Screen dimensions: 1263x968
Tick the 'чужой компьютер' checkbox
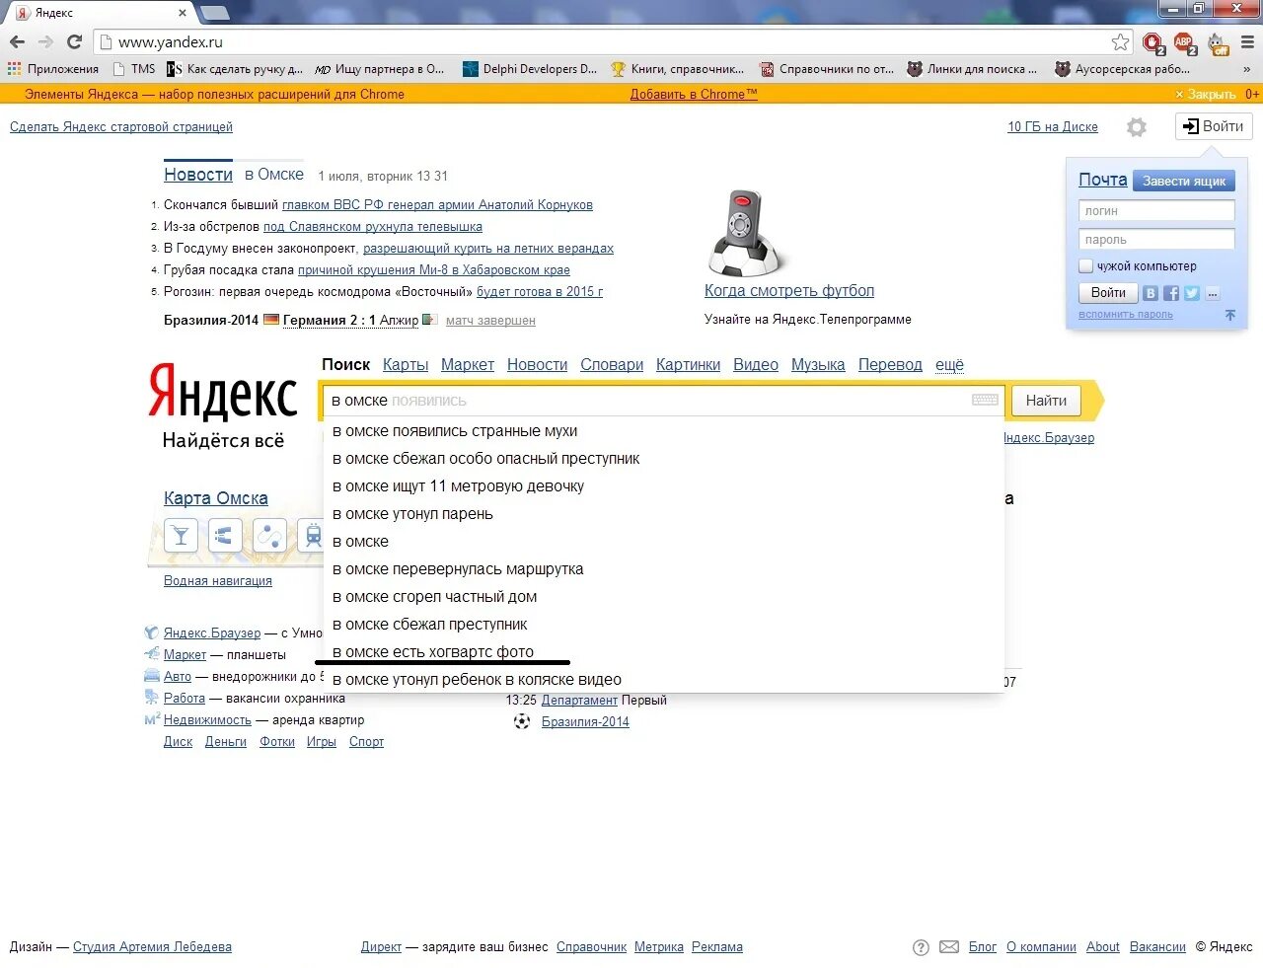pyautogui.click(x=1085, y=266)
